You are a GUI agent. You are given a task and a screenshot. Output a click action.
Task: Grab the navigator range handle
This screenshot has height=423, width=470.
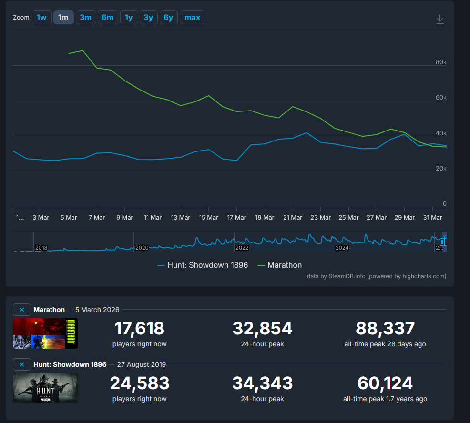[x=442, y=242]
